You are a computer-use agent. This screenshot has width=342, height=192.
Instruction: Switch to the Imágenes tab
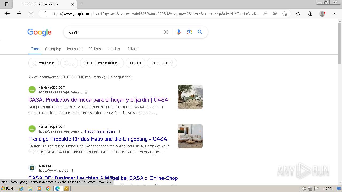pos(75,49)
